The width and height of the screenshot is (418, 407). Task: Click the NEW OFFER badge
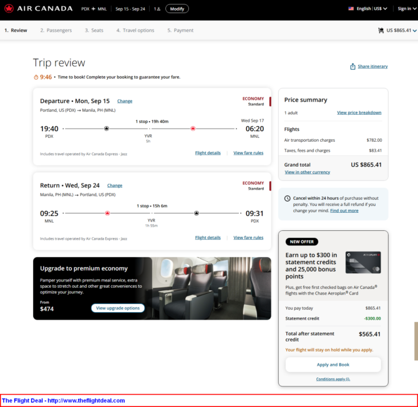point(302,242)
